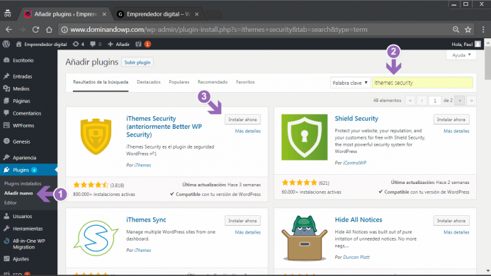
Task: Open Más detalles for iThemes Security
Action: pyautogui.click(x=248, y=131)
